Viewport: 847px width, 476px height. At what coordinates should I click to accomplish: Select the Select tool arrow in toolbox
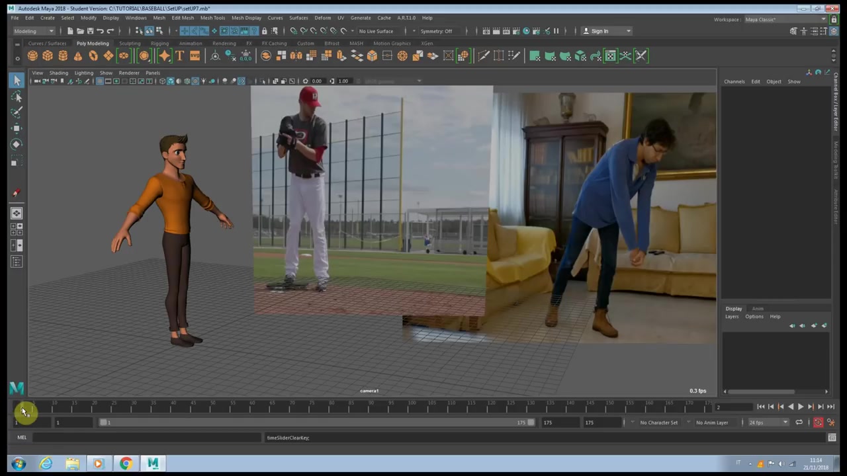17,81
